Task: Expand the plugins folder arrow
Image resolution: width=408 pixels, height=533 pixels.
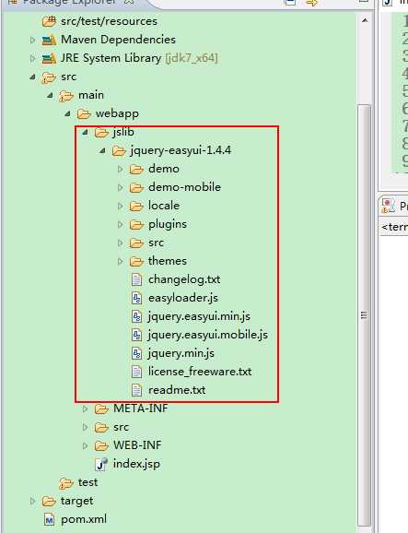Action: pyautogui.click(x=120, y=224)
